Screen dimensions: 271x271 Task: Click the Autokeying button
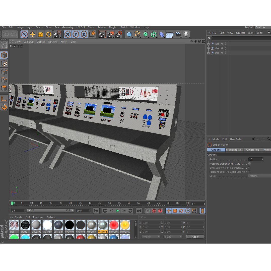154,211
